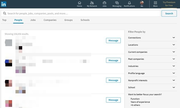Expand the Connections filter
180x108 pixels.
(x=152, y=38)
